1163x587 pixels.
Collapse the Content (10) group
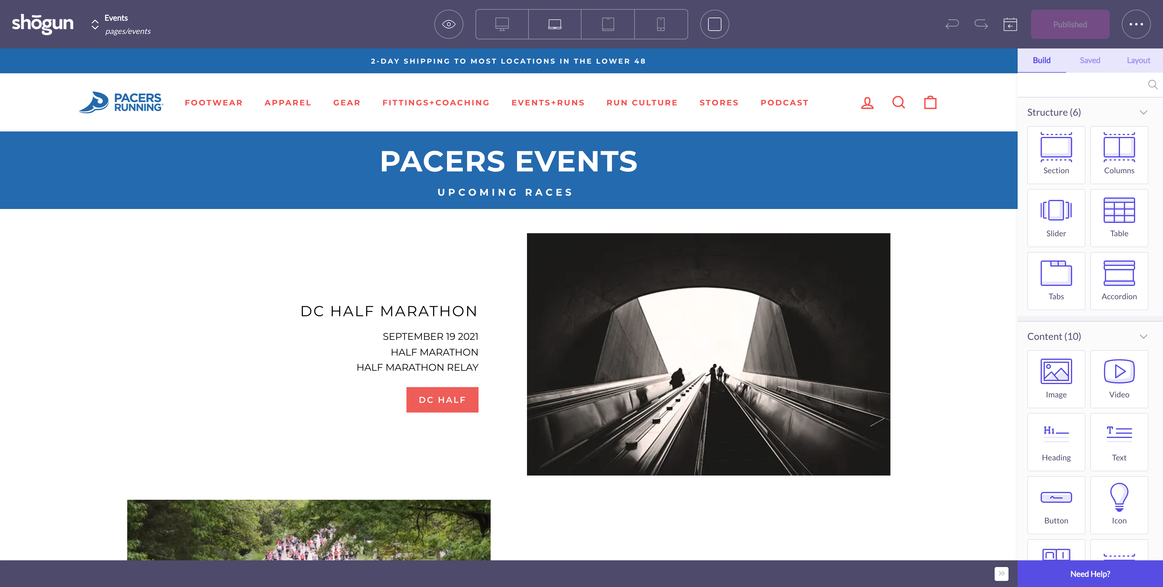(1144, 337)
